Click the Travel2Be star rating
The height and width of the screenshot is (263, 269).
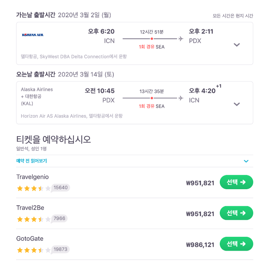33,219
